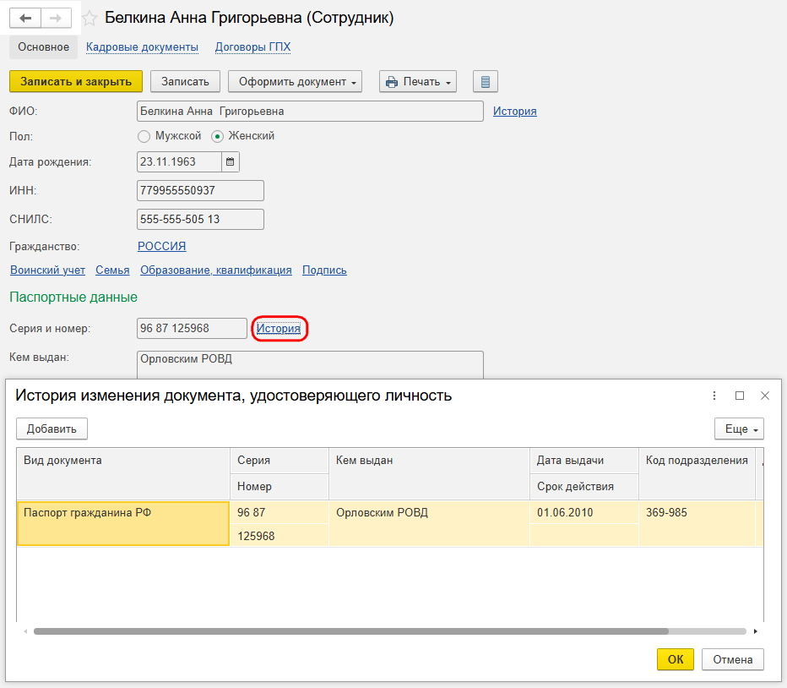
Task: Select the Паспорт гражданина РФ table cell
Action: point(123,523)
